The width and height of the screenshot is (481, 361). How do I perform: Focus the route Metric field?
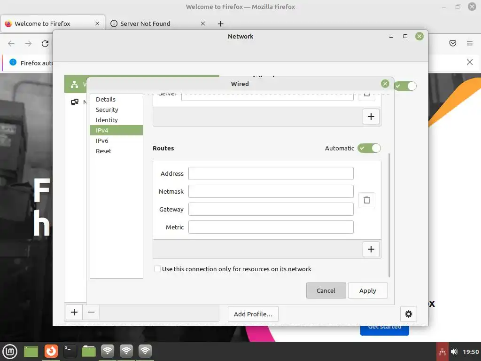(271, 227)
